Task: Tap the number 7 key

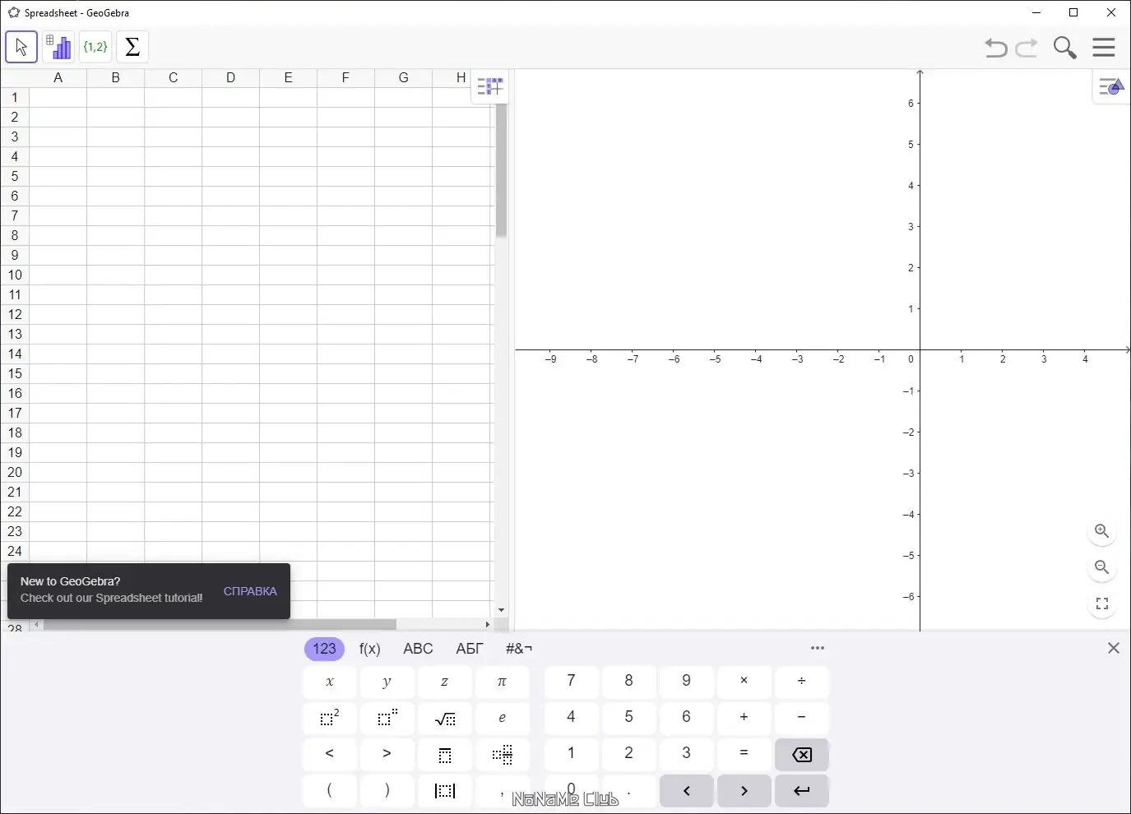Action: click(572, 682)
